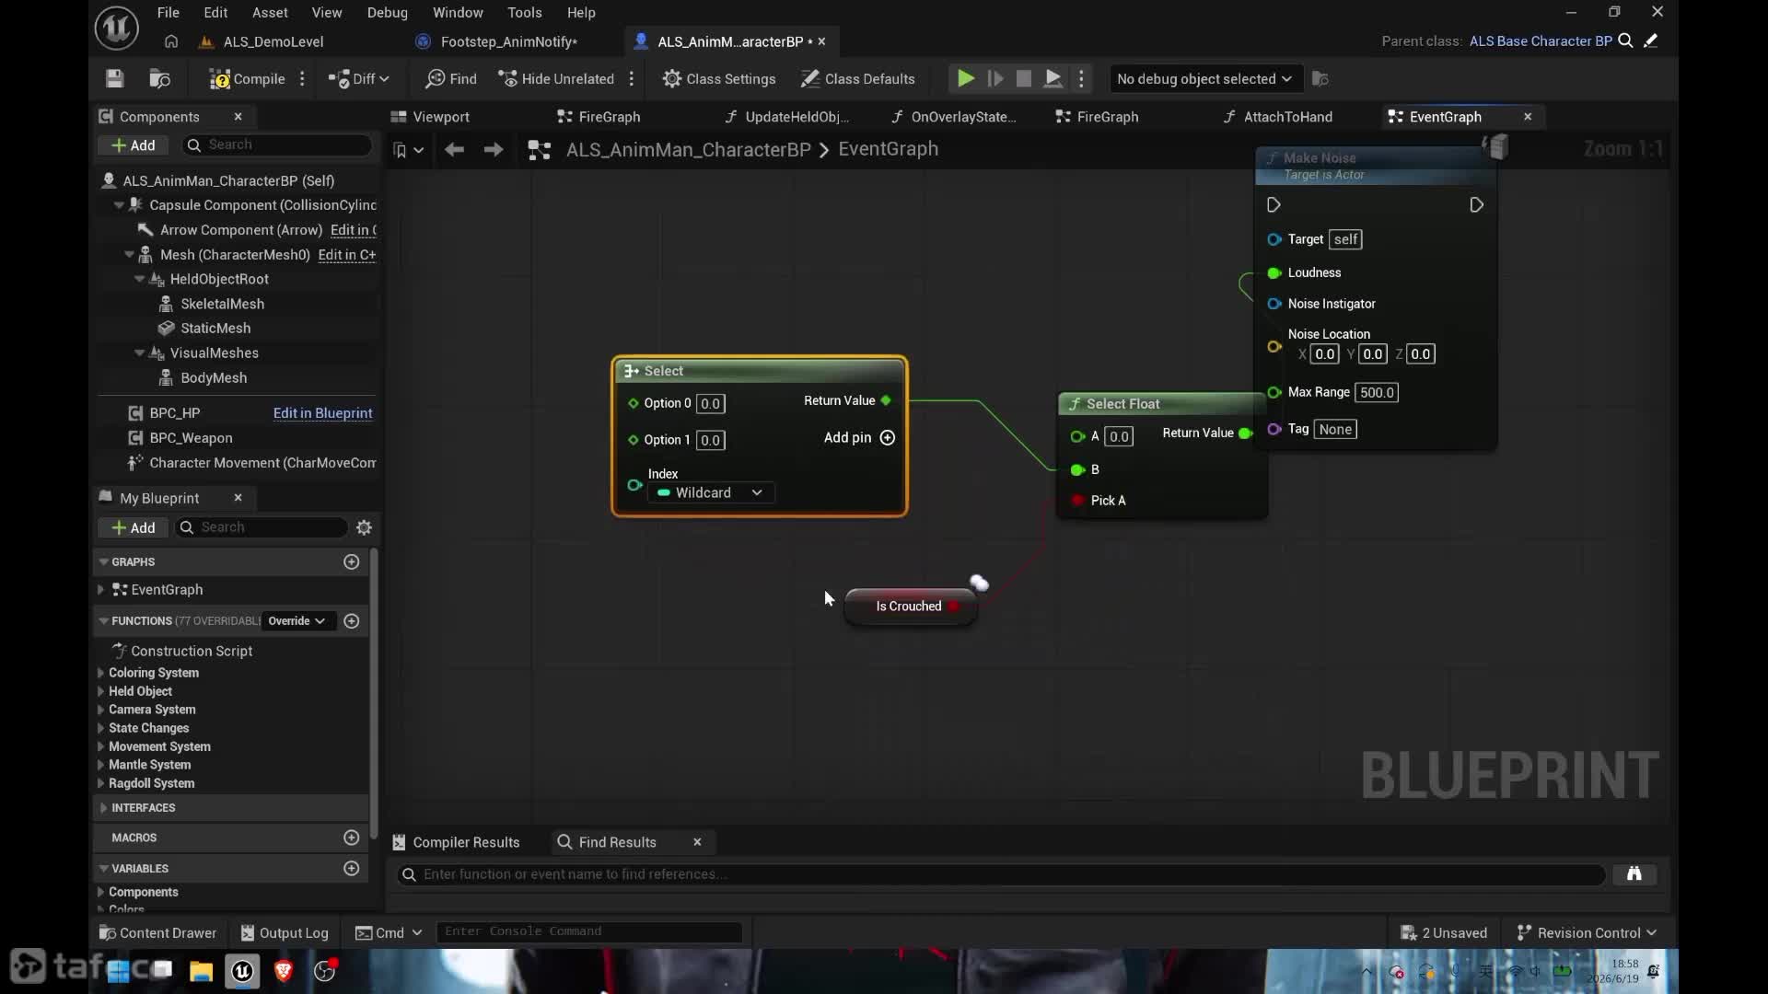The height and width of the screenshot is (994, 1768).
Task: Open the Tools menu
Action: click(x=524, y=13)
